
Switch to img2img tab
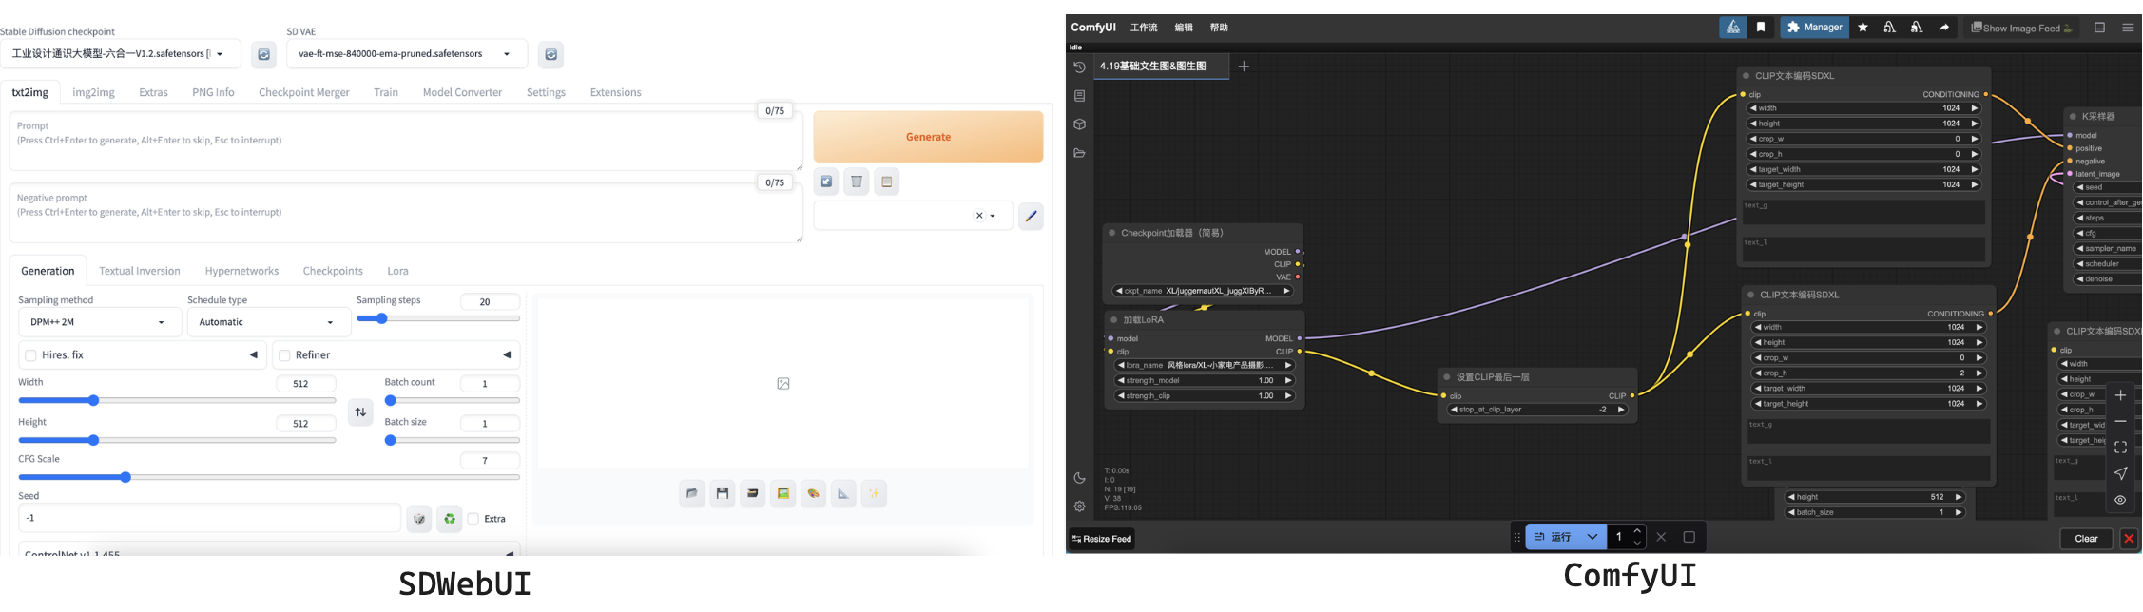click(93, 92)
